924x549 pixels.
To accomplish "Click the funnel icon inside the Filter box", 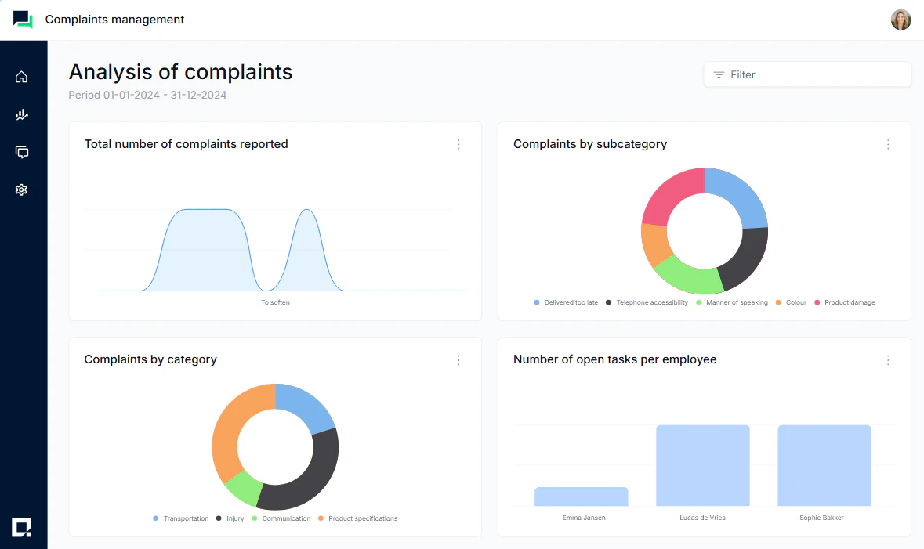I will tap(718, 74).
